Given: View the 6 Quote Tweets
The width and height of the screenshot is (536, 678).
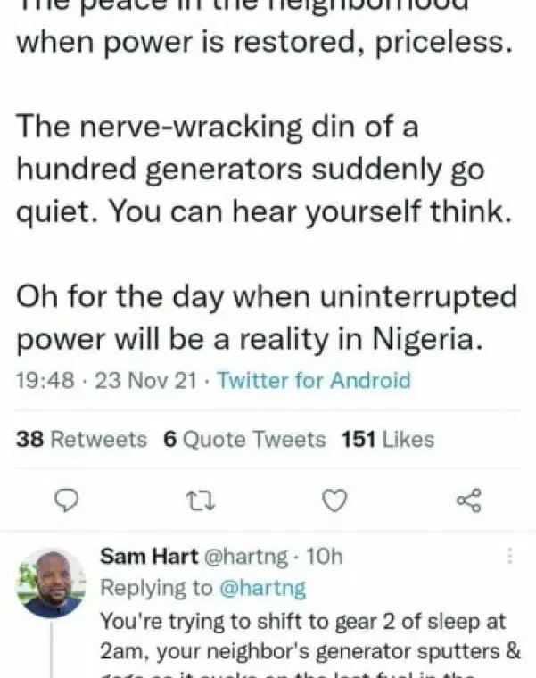Looking at the screenshot, I should point(244,439).
